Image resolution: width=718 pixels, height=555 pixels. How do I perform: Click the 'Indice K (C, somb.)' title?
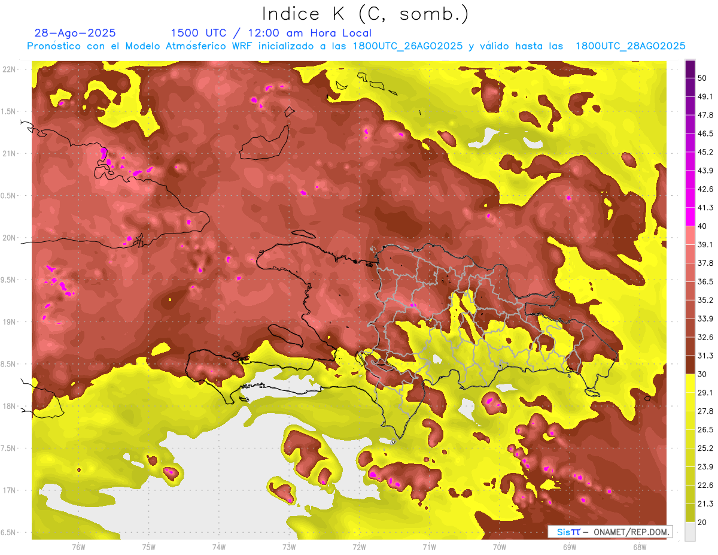coord(365,14)
